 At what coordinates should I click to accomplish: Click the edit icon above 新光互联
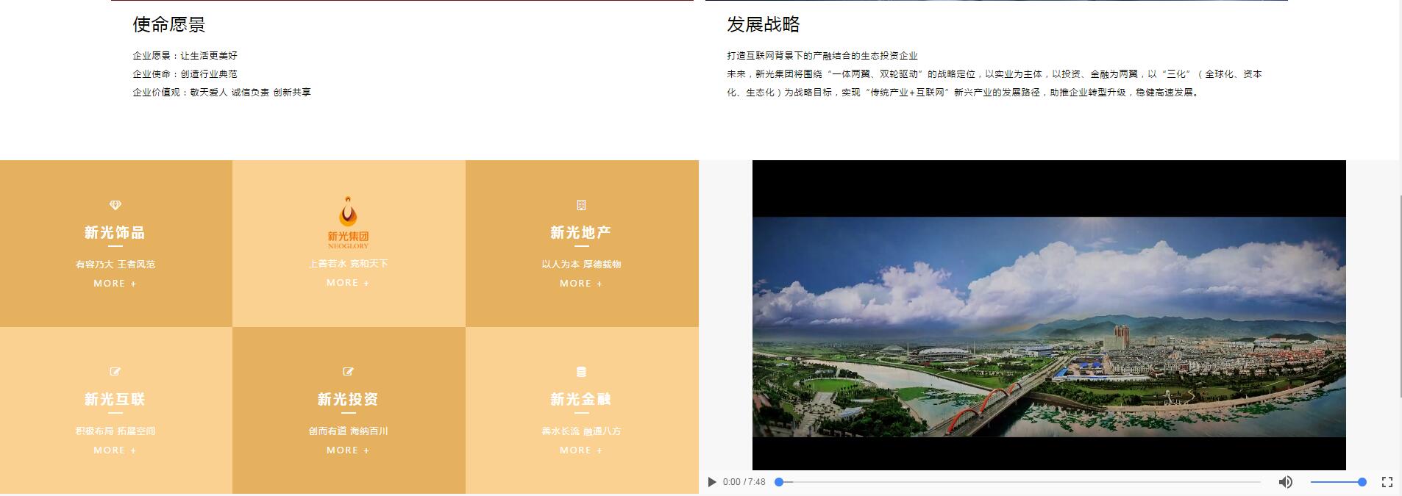[x=115, y=372]
